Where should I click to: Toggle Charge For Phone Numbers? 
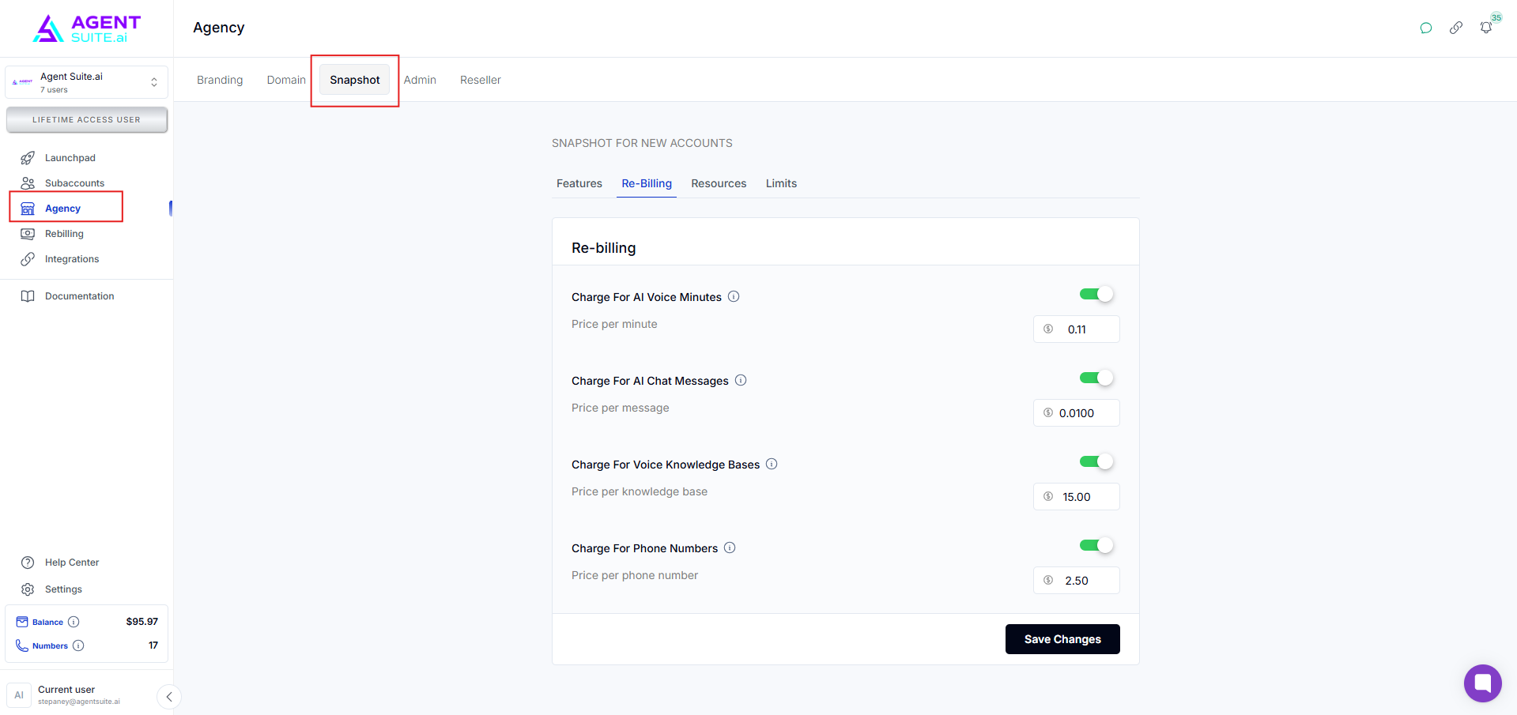click(x=1096, y=545)
